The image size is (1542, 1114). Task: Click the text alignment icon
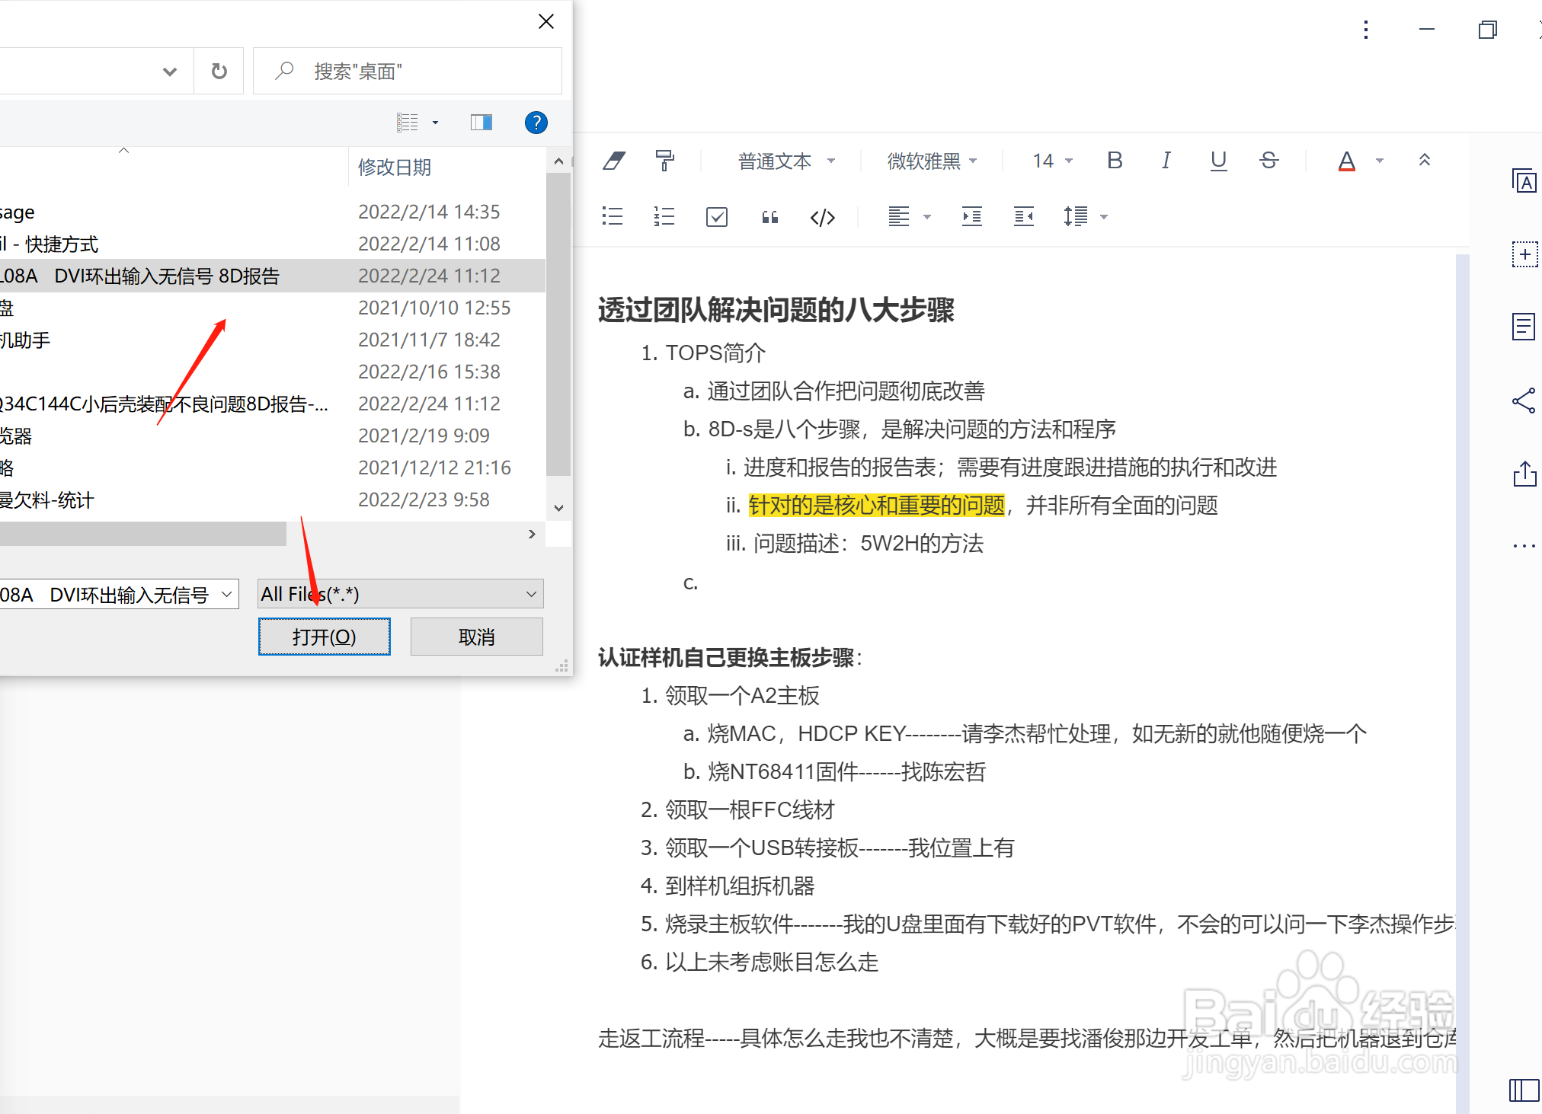(899, 217)
